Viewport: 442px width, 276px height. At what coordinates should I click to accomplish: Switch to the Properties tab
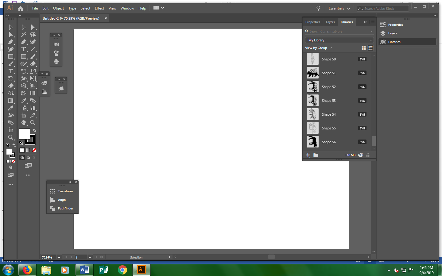click(312, 22)
